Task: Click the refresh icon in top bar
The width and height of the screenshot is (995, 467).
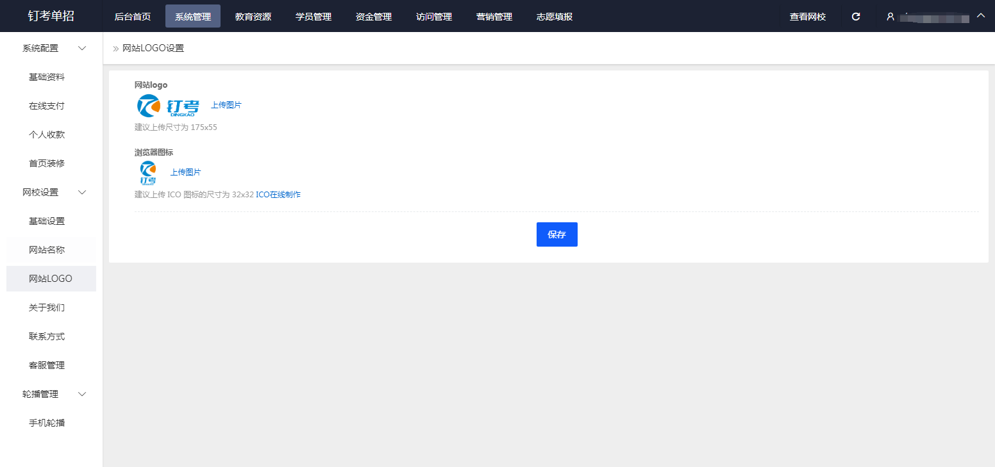Action: (855, 17)
